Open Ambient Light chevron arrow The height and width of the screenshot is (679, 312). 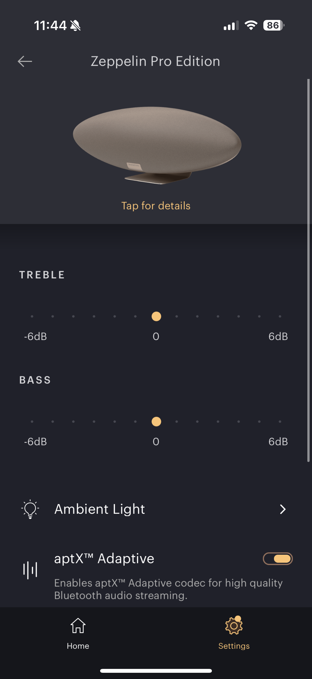283,509
